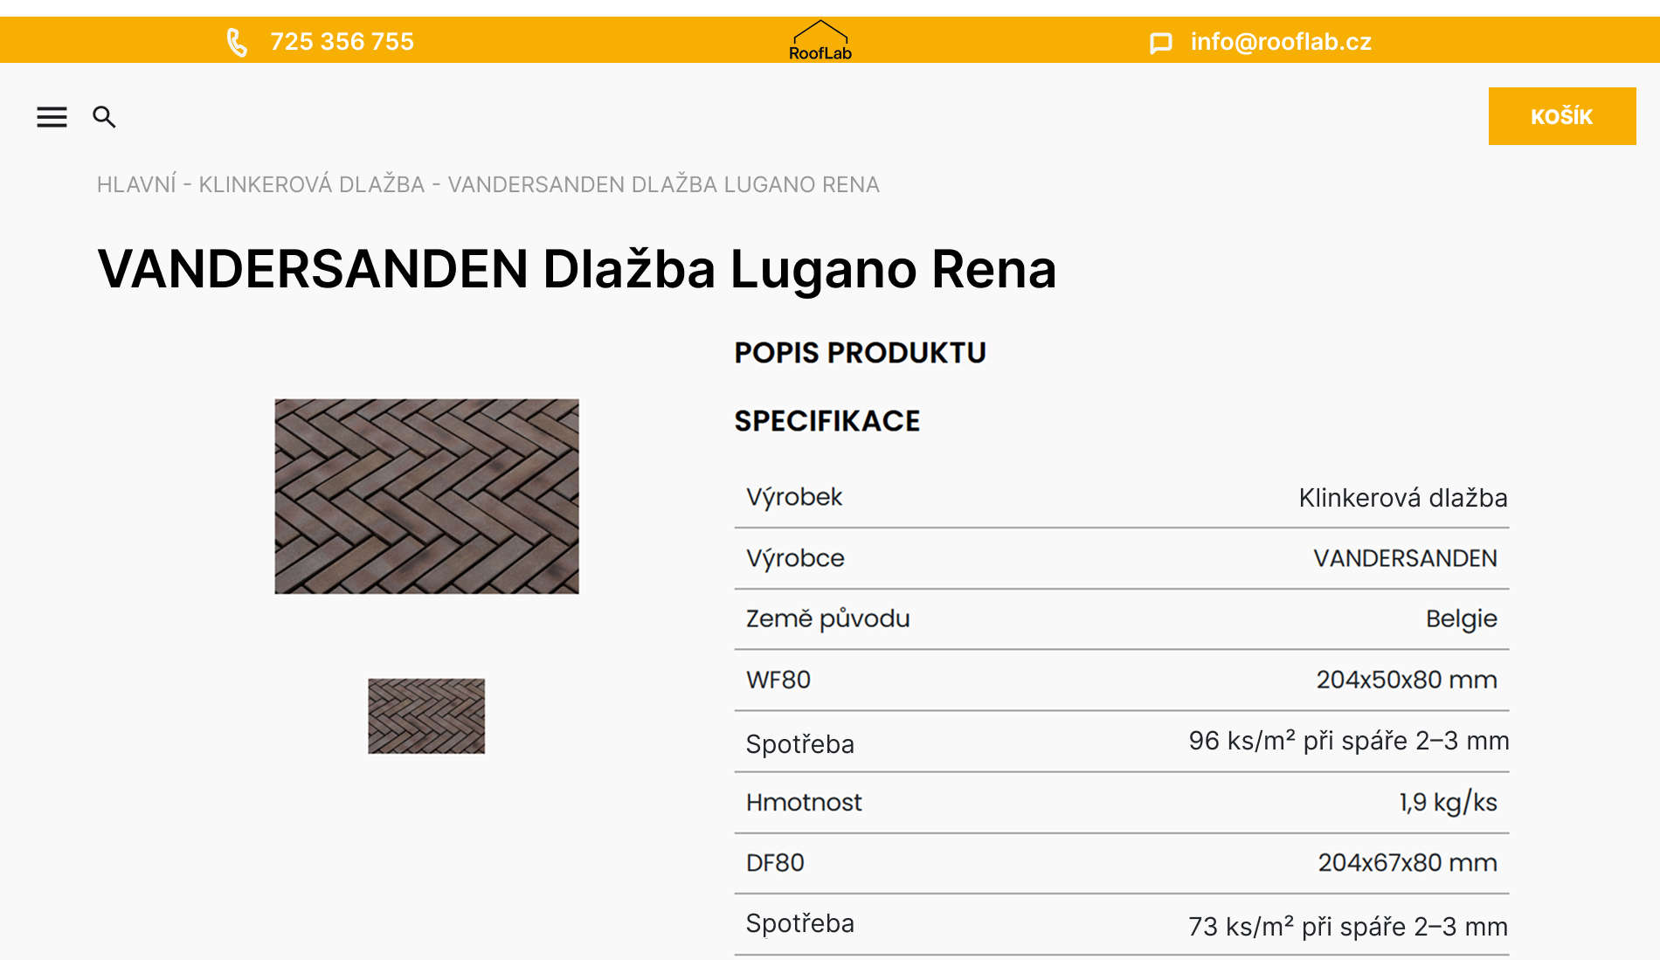
Task: Open the hamburger menu
Action: click(x=52, y=117)
